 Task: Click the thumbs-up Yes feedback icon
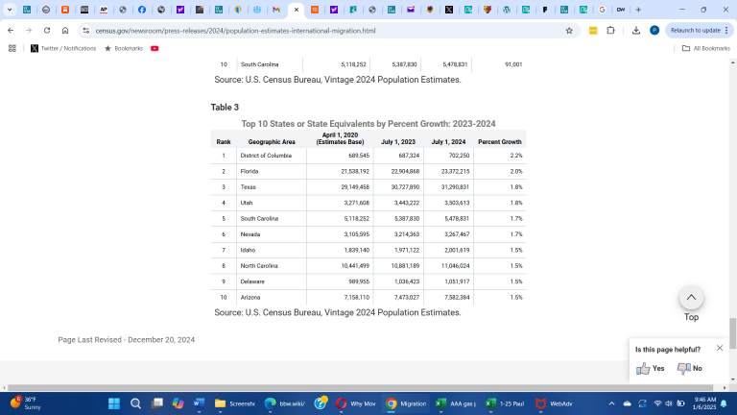[x=644, y=368]
